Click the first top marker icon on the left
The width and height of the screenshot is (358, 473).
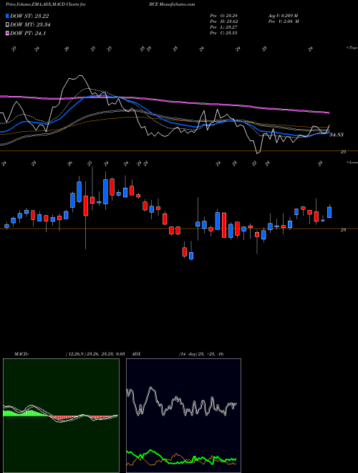14,49
